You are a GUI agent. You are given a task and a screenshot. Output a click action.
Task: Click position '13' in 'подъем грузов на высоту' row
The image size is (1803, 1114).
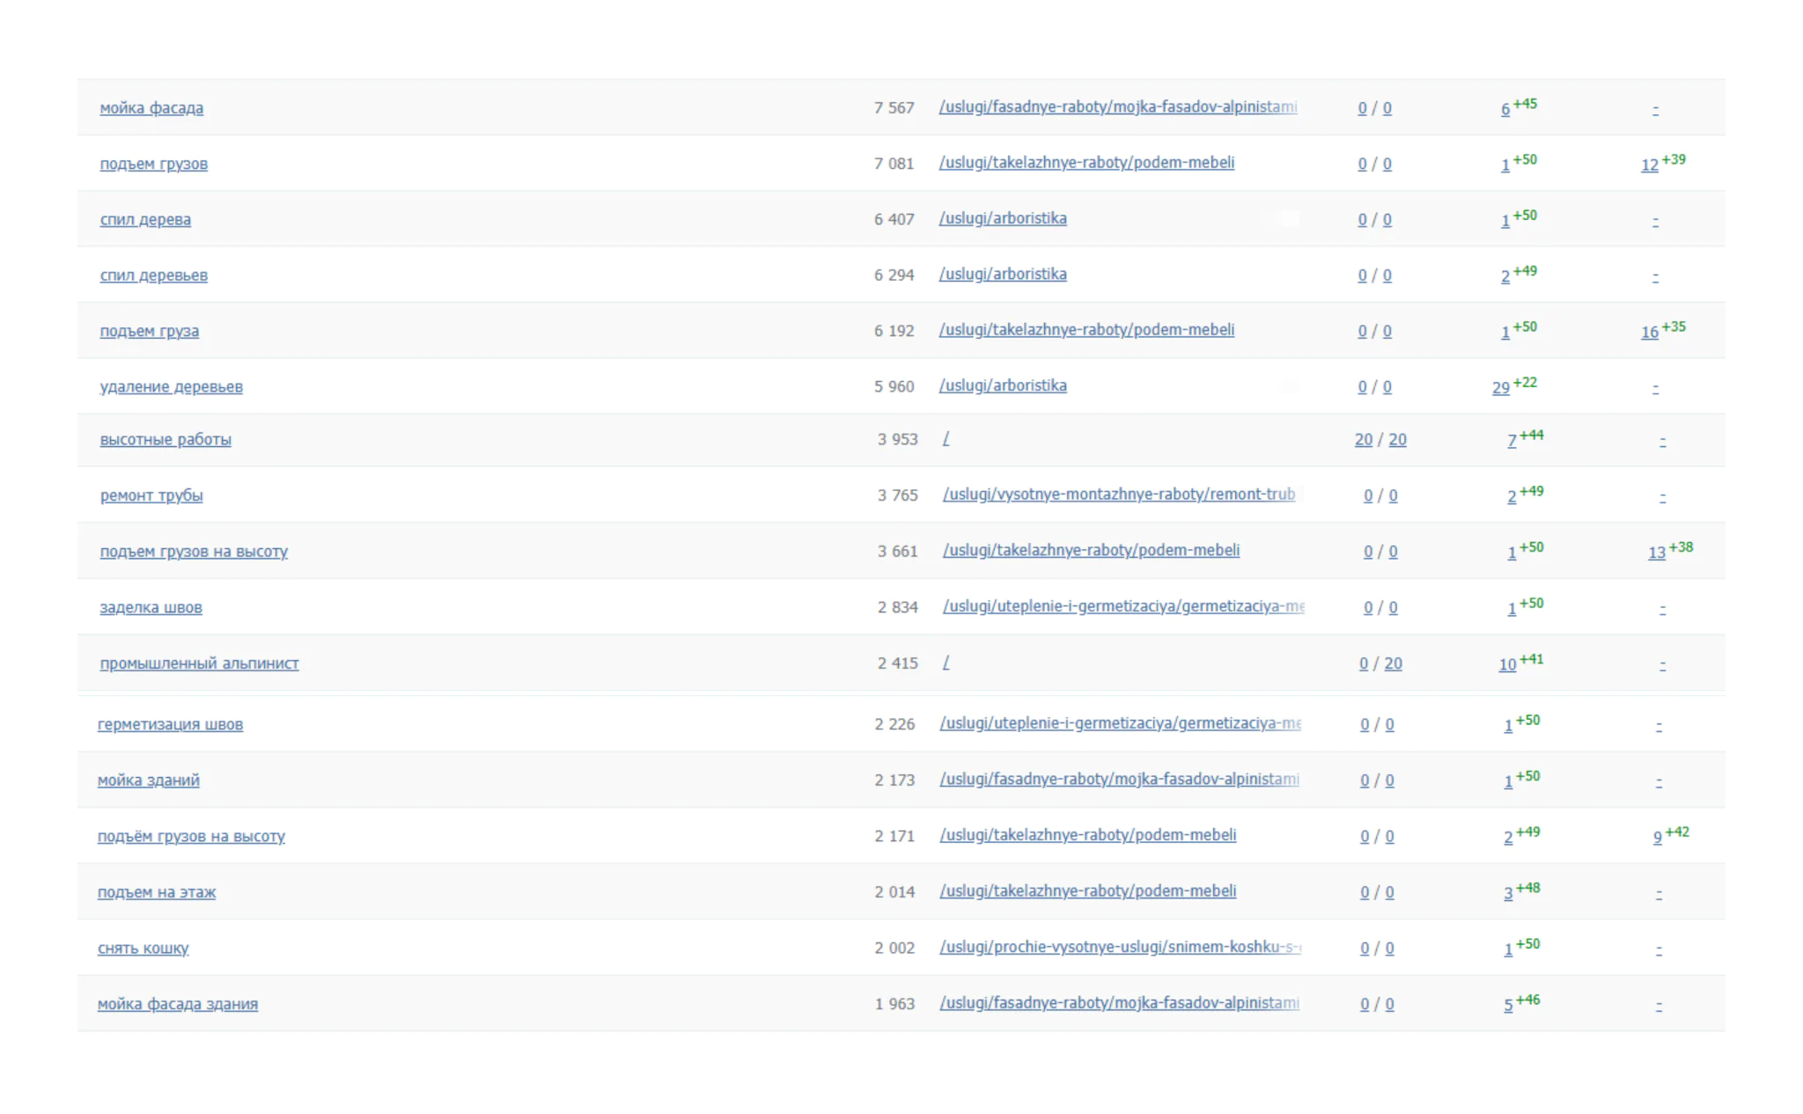(1657, 553)
